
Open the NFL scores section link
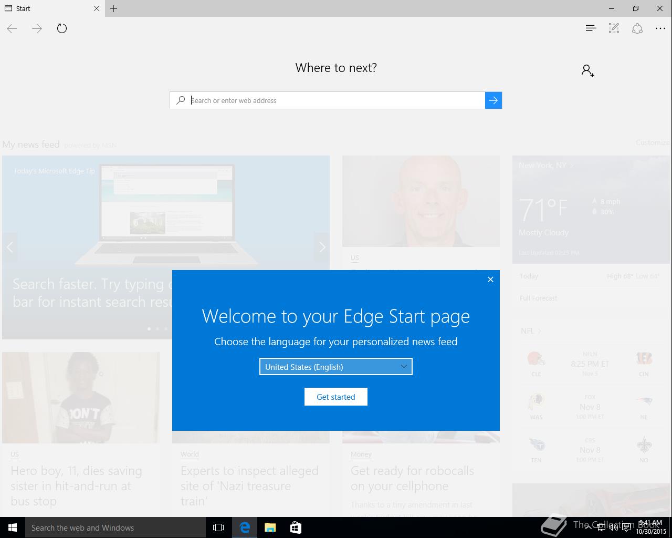click(x=531, y=330)
